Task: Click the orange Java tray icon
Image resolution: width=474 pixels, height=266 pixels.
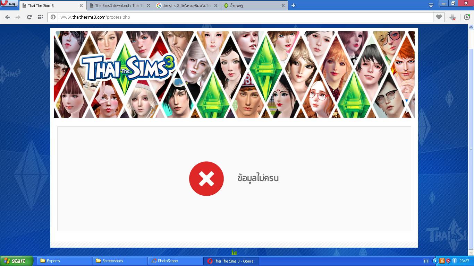Action: click(x=442, y=261)
